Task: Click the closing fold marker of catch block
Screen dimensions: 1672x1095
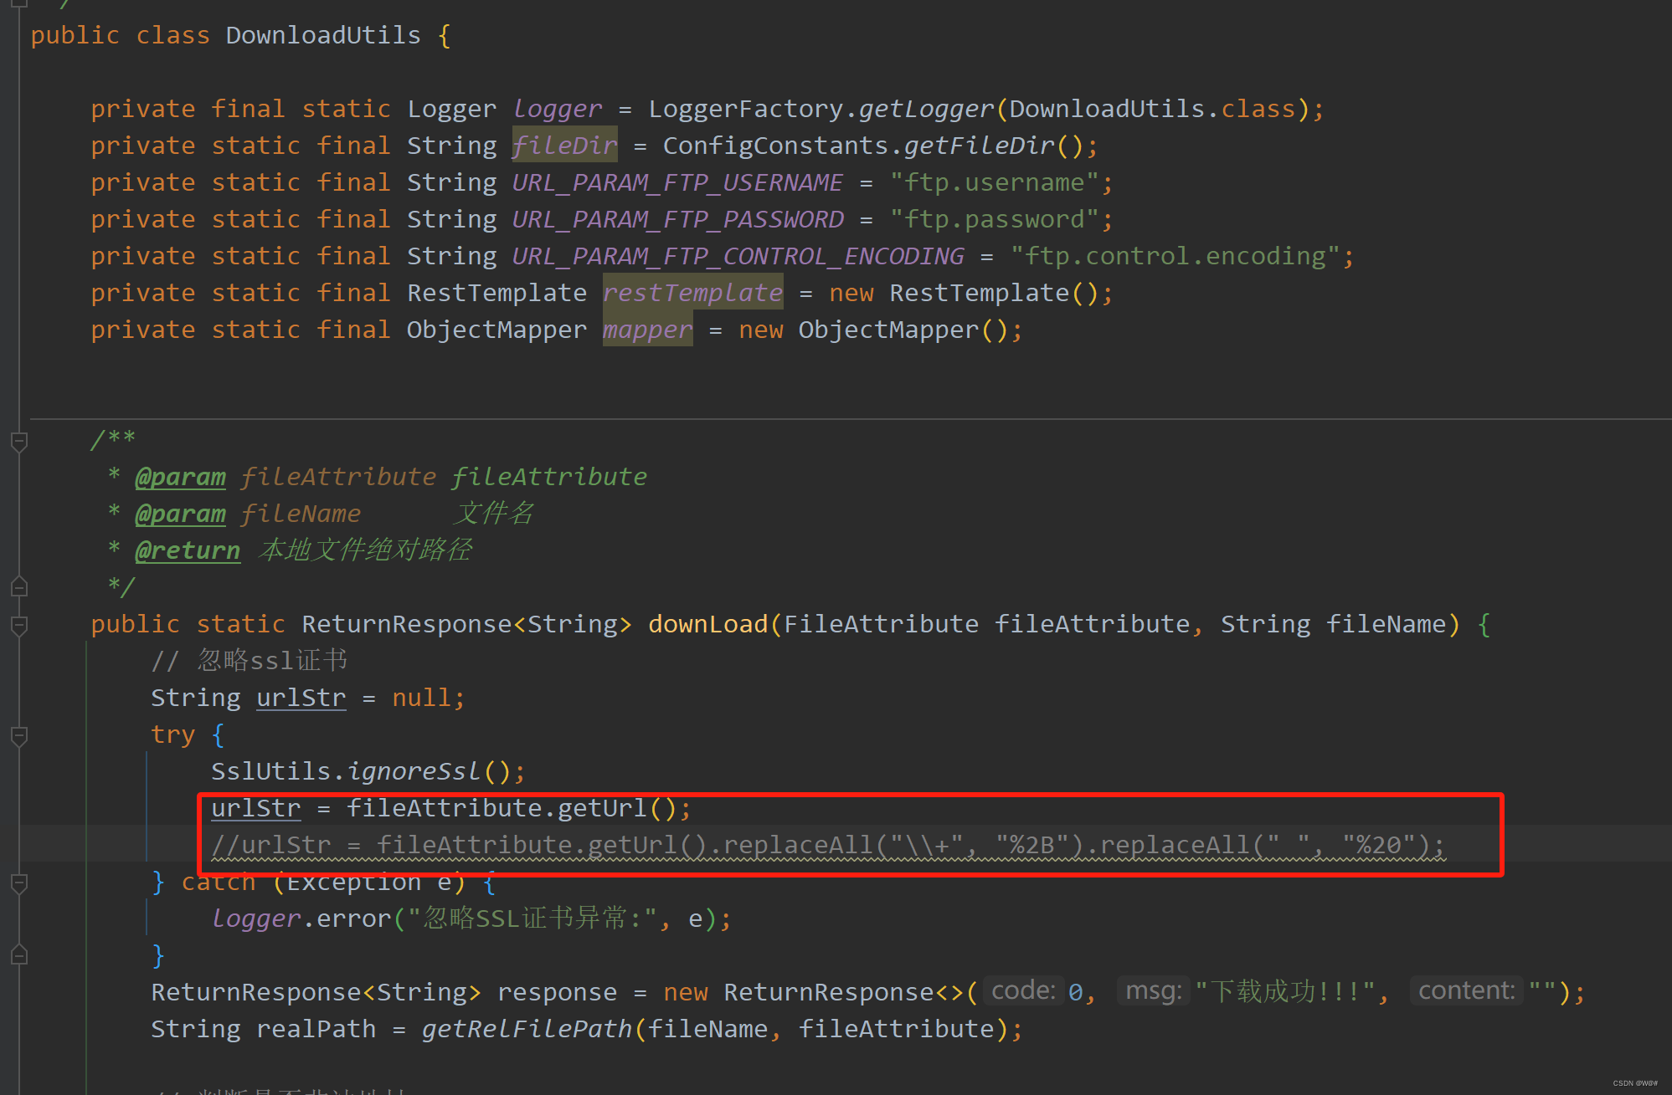Action: point(19,955)
